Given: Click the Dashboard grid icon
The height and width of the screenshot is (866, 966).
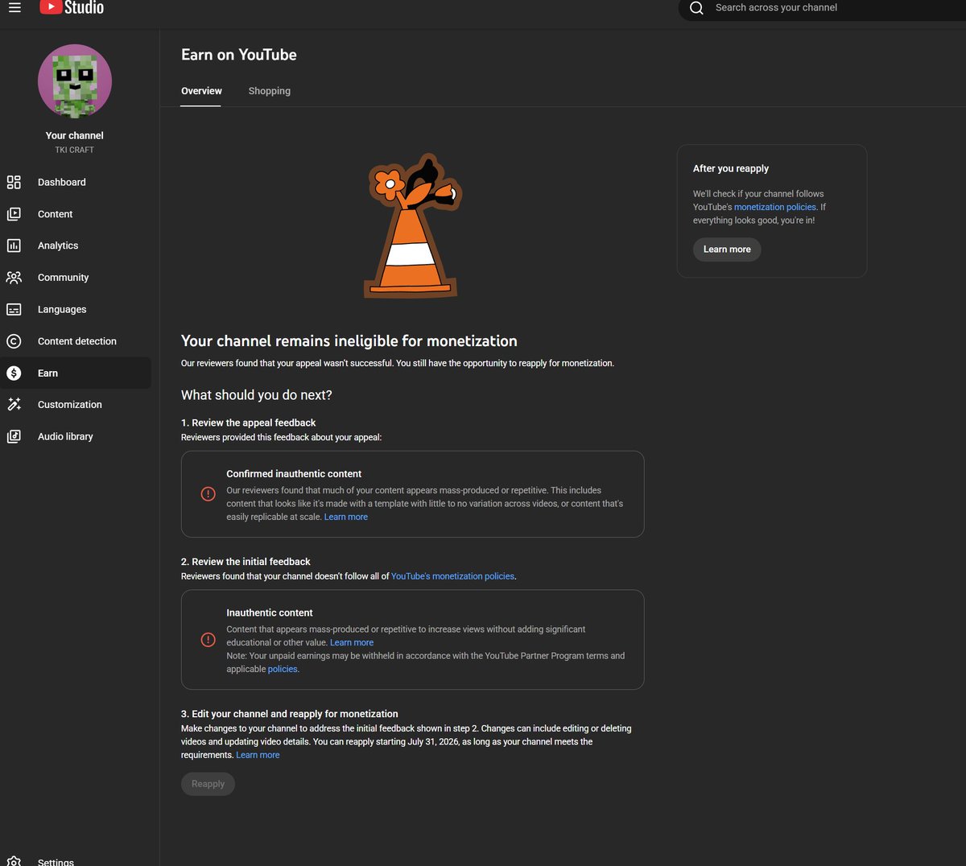Looking at the screenshot, I should (14, 182).
